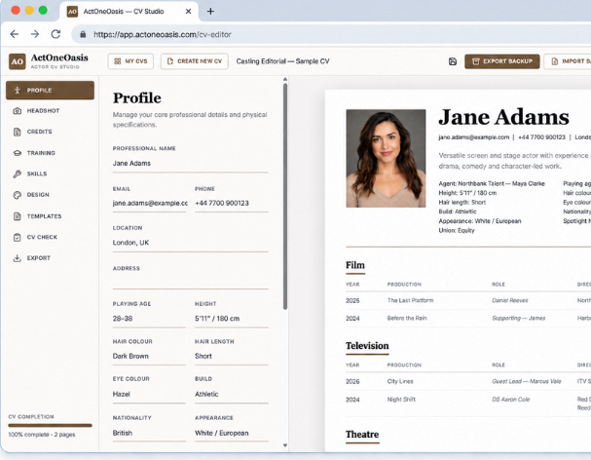This screenshot has width=591, height=460.
Task: Click Night Shift production entry
Action: click(401, 400)
